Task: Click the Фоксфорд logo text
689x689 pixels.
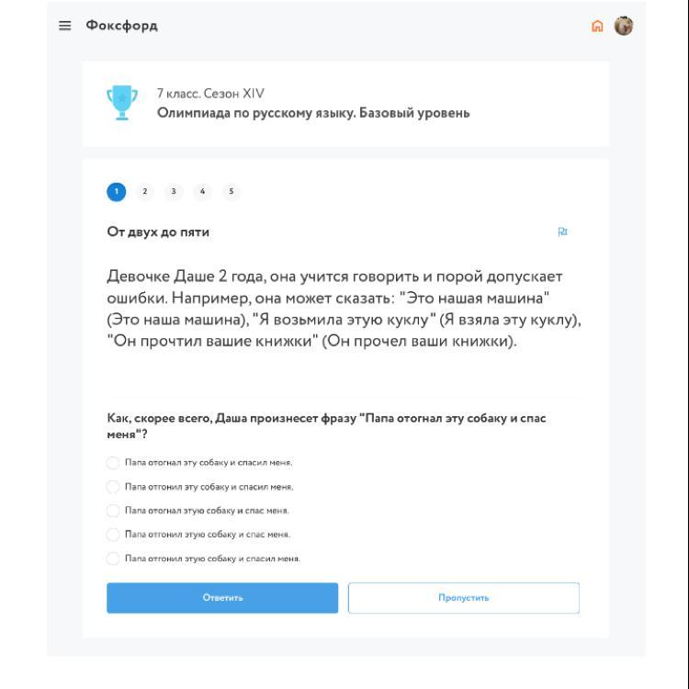Action: coord(121,26)
